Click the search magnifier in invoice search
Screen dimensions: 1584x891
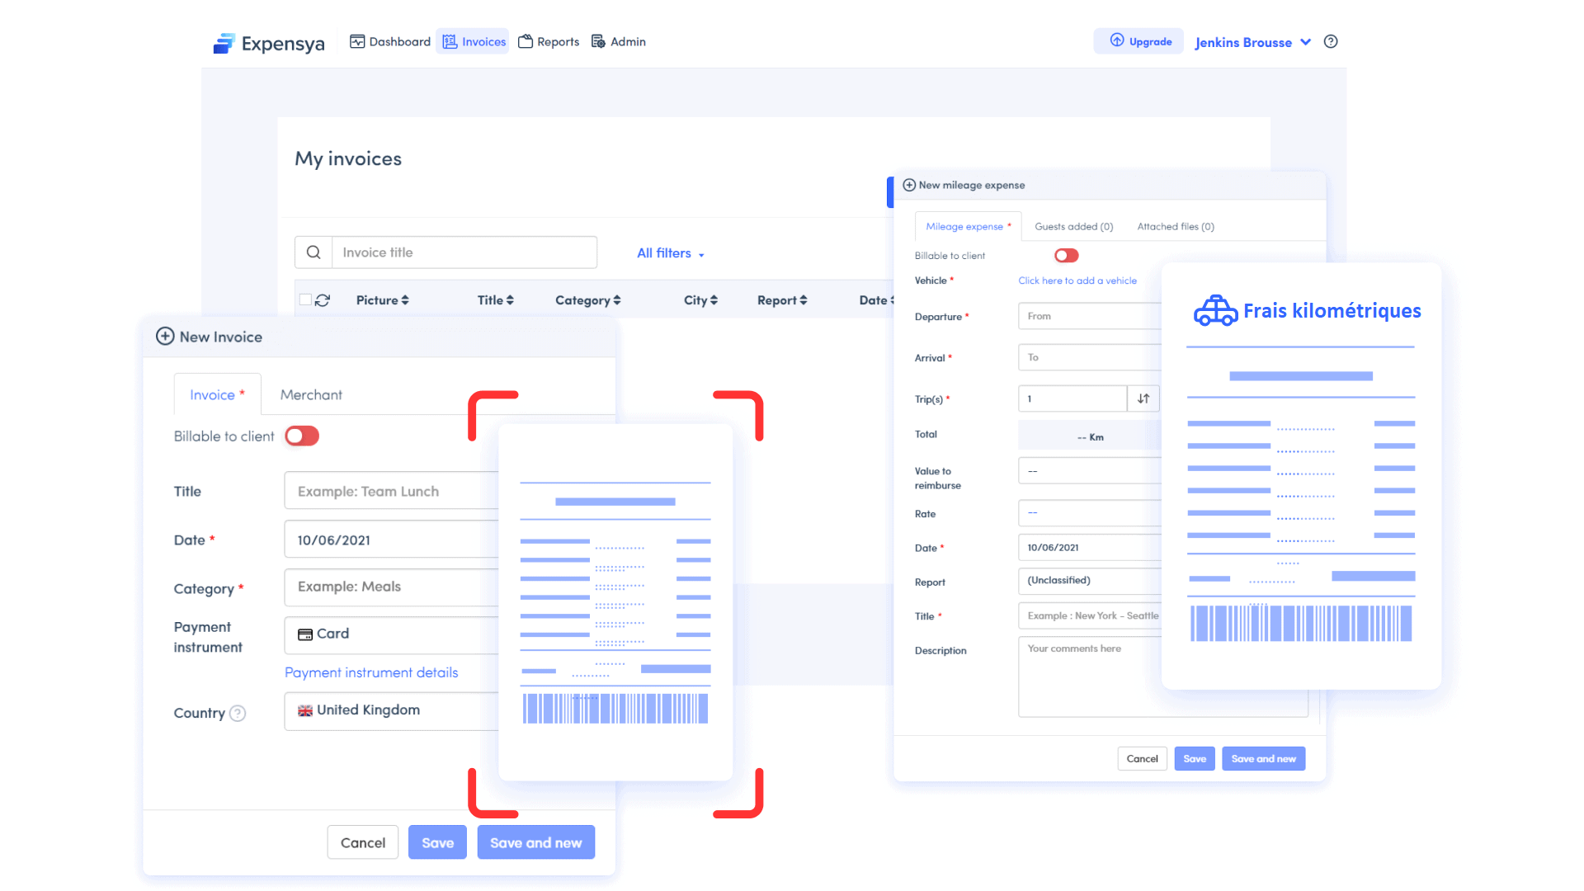pyautogui.click(x=313, y=252)
